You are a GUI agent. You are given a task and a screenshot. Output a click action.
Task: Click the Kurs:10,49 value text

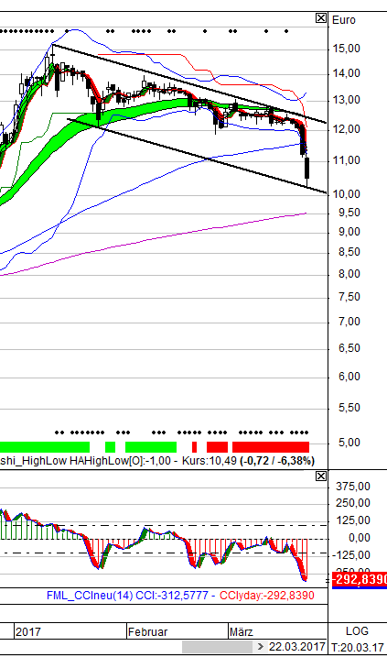(210, 461)
